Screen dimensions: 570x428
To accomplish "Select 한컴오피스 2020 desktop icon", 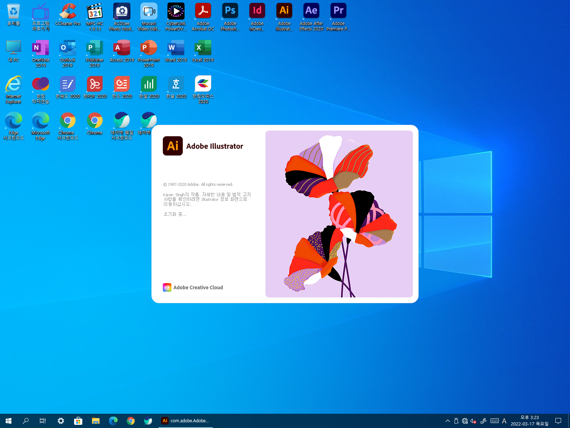I will tap(203, 90).
